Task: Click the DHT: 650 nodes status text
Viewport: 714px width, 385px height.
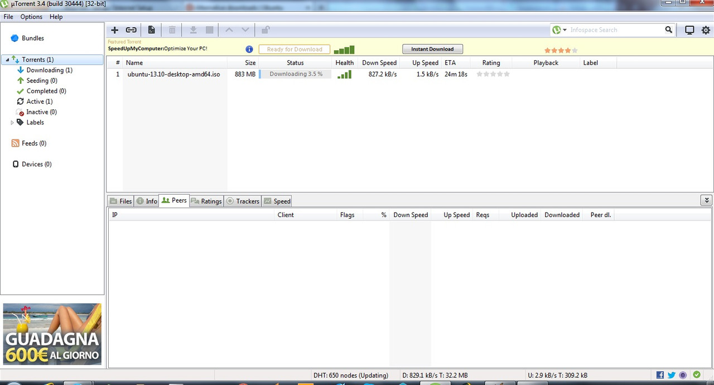Action: point(351,376)
